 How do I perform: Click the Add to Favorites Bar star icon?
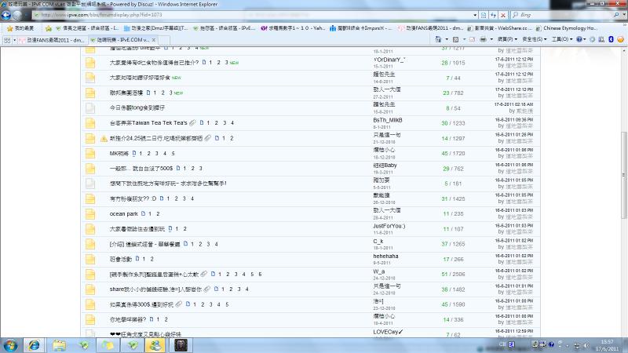pos(49,28)
